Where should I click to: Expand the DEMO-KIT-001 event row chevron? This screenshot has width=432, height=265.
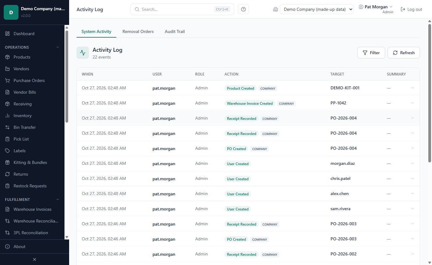(413, 88)
